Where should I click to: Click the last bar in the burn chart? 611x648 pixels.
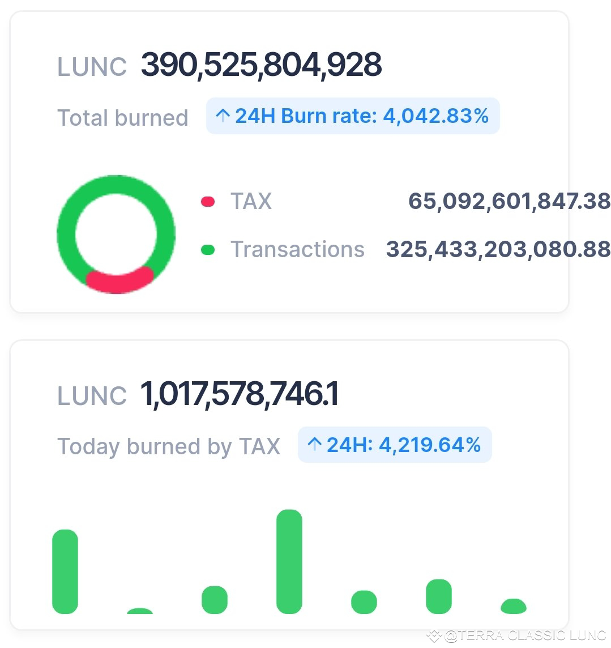(514, 606)
